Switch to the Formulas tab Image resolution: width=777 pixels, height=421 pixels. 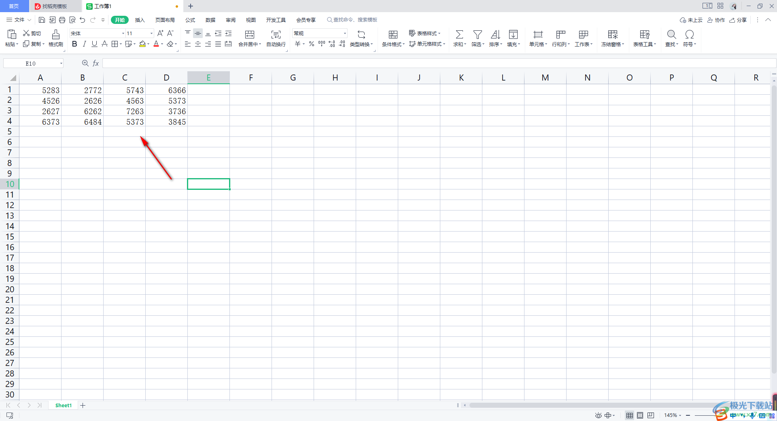[190, 20]
